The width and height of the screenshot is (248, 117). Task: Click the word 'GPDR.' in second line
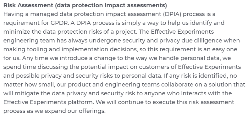point(60,23)
